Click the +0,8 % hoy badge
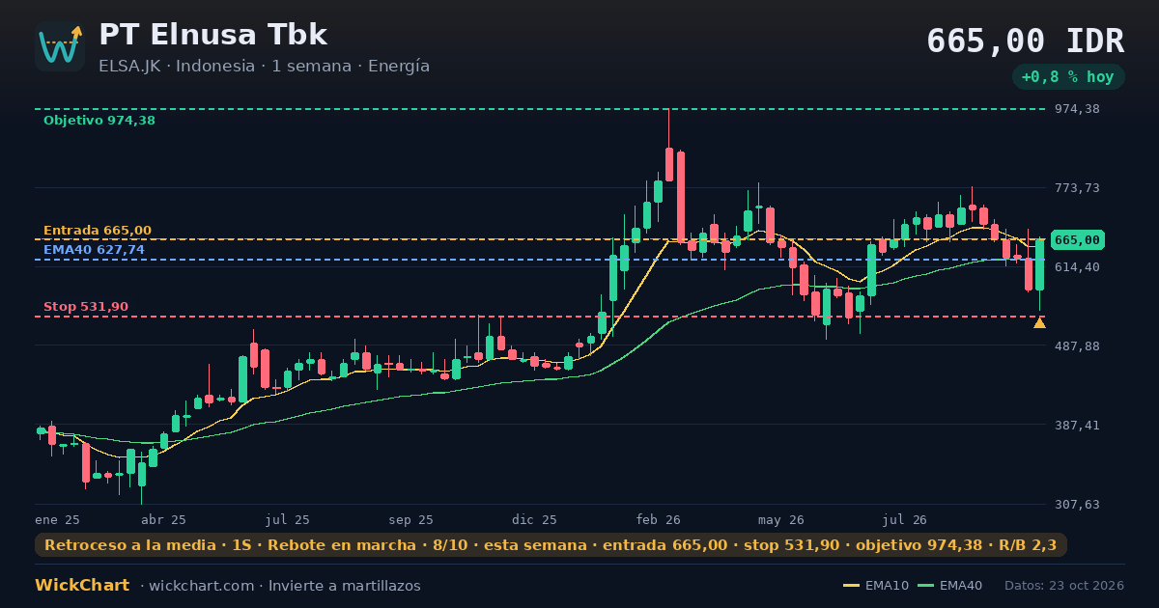This screenshot has height=608, width=1159. pyautogui.click(x=1067, y=77)
